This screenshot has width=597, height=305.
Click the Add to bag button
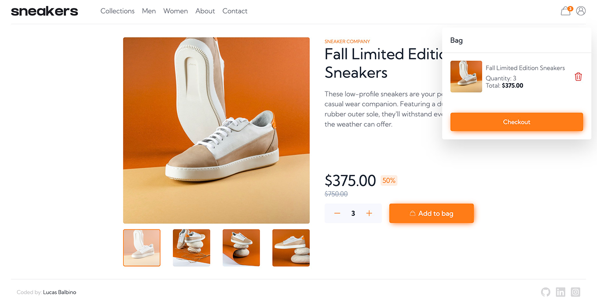tap(432, 213)
